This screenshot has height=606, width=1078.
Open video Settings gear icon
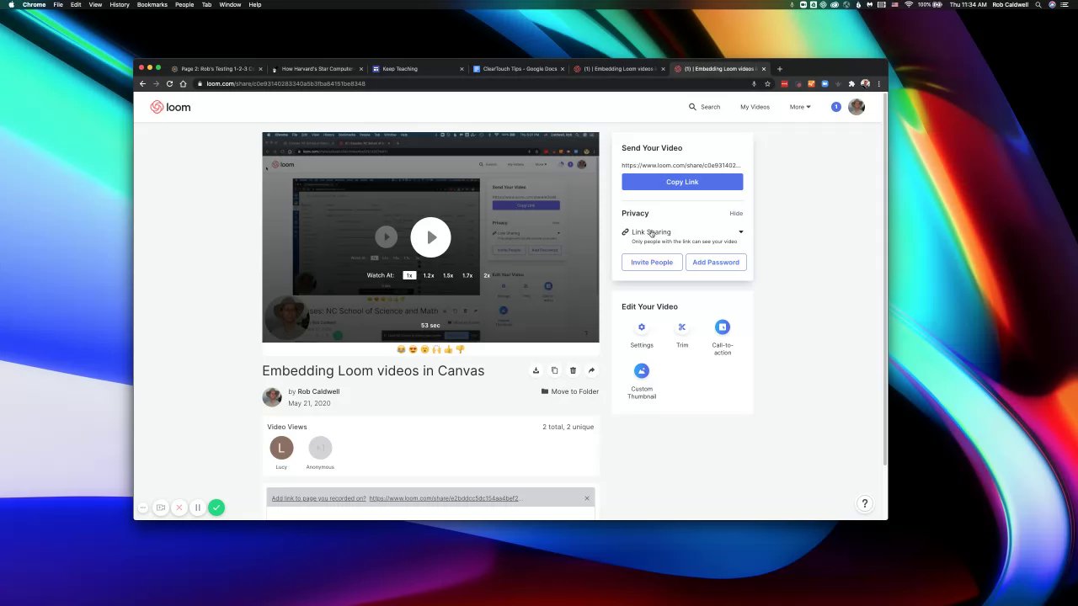pyautogui.click(x=642, y=327)
